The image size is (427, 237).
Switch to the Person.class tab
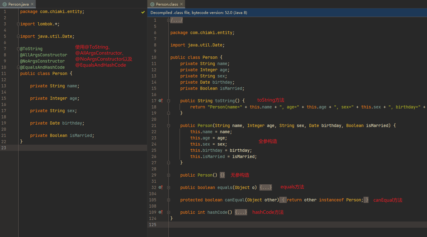coord(167,4)
